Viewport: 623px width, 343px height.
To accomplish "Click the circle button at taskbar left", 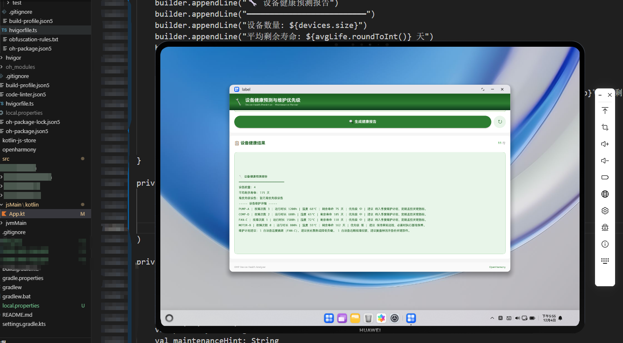I will [169, 318].
